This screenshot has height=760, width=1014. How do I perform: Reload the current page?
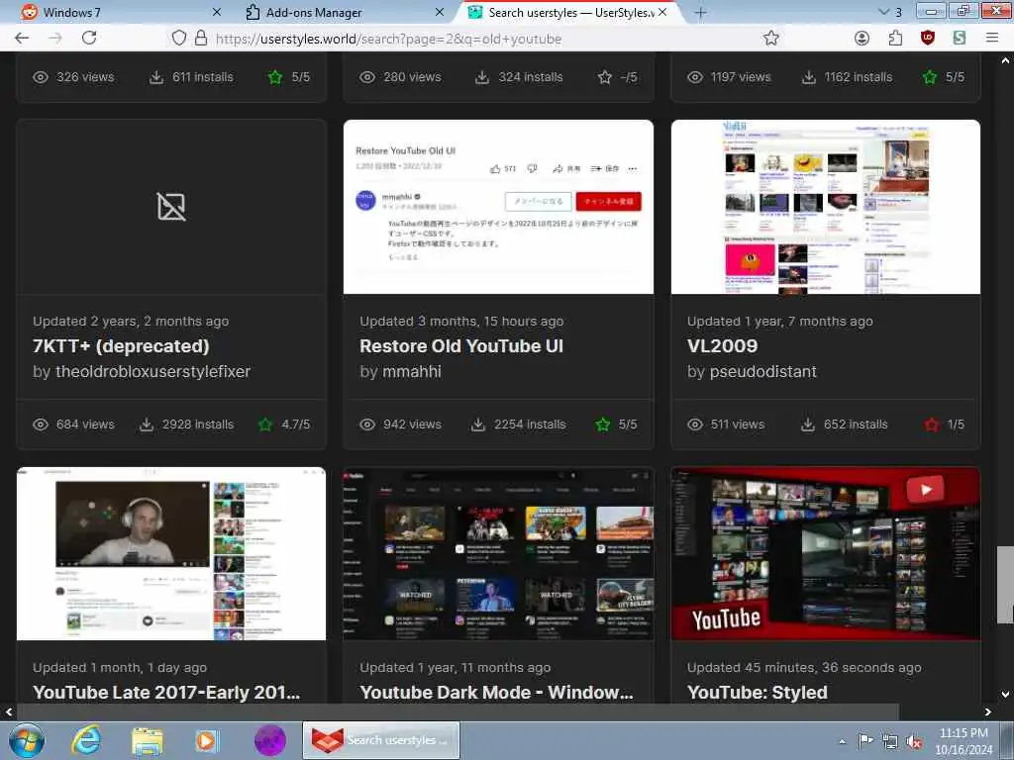[89, 39]
